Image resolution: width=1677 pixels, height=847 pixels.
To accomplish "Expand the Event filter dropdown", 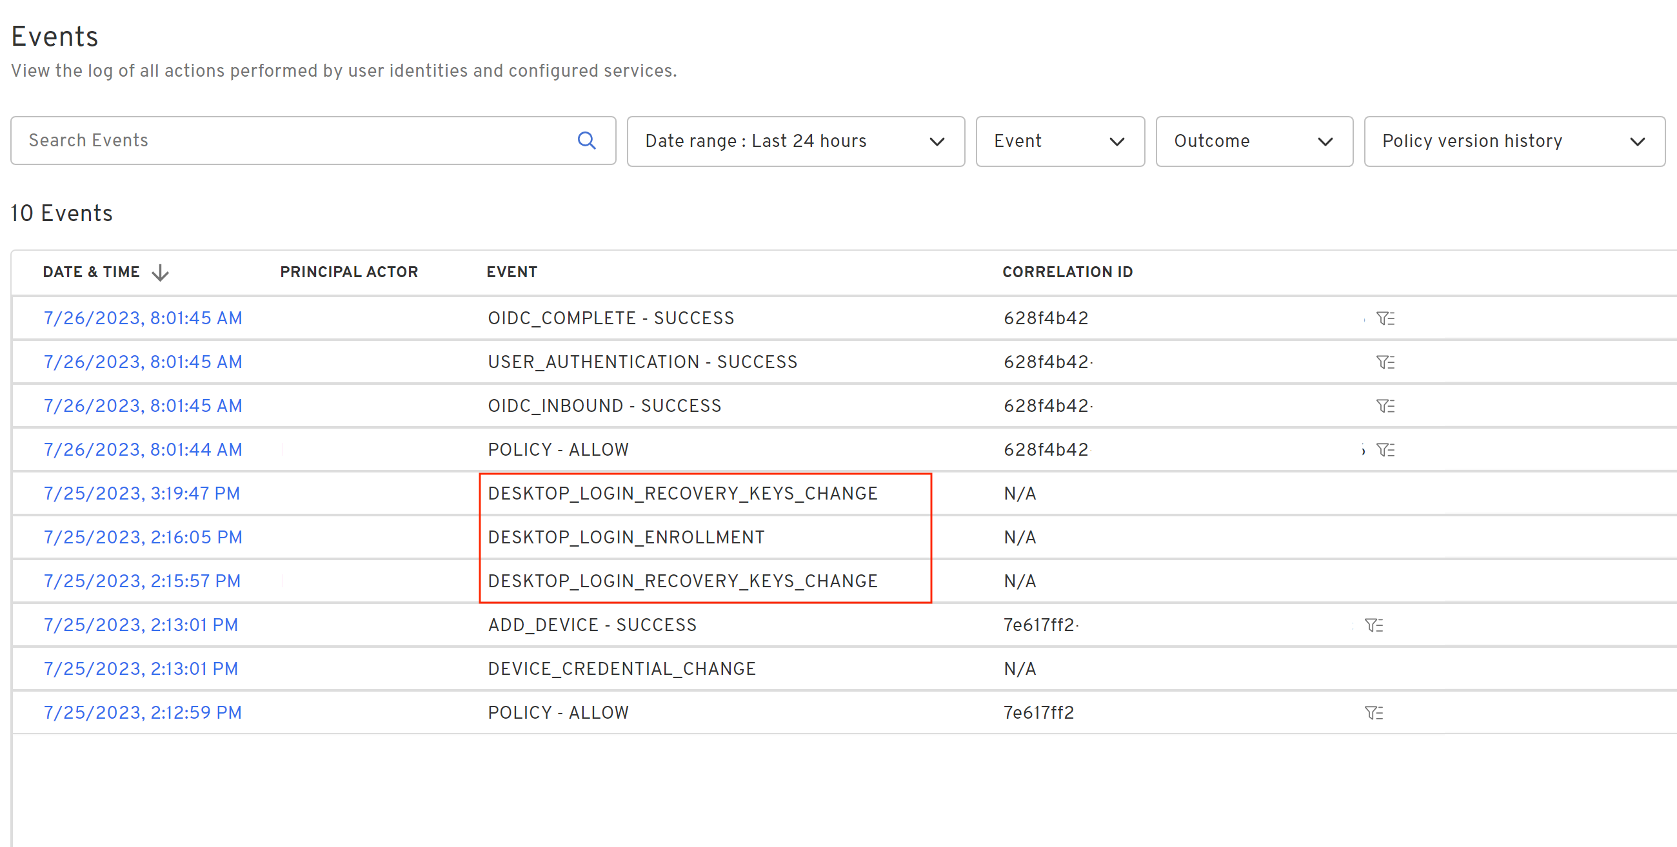I will [1059, 141].
